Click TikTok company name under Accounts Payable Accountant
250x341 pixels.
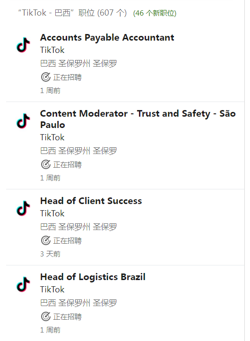(x=52, y=50)
